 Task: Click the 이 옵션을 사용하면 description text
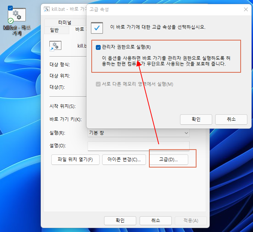166,61
